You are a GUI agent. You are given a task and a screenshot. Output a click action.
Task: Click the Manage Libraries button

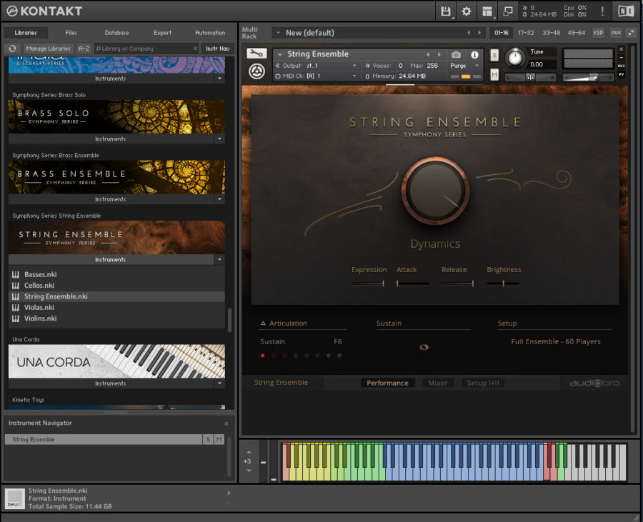click(48, 49)
